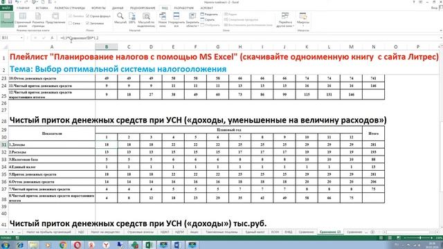Image resolution: width=443 pixels, height=249 pixels.
Task: Open the Home (Главная) ribbon tab
Action: click(x=23, y=8)
